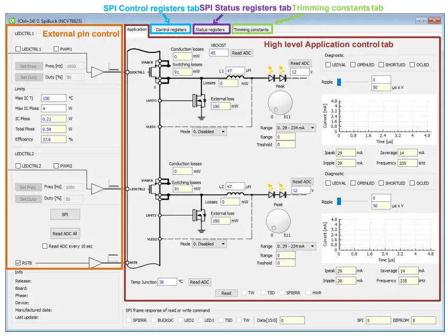The width and height of the screenshot is (448, 336).
Task: Check Read ADC every 10 sec
Action: click(x=45, y=245)
